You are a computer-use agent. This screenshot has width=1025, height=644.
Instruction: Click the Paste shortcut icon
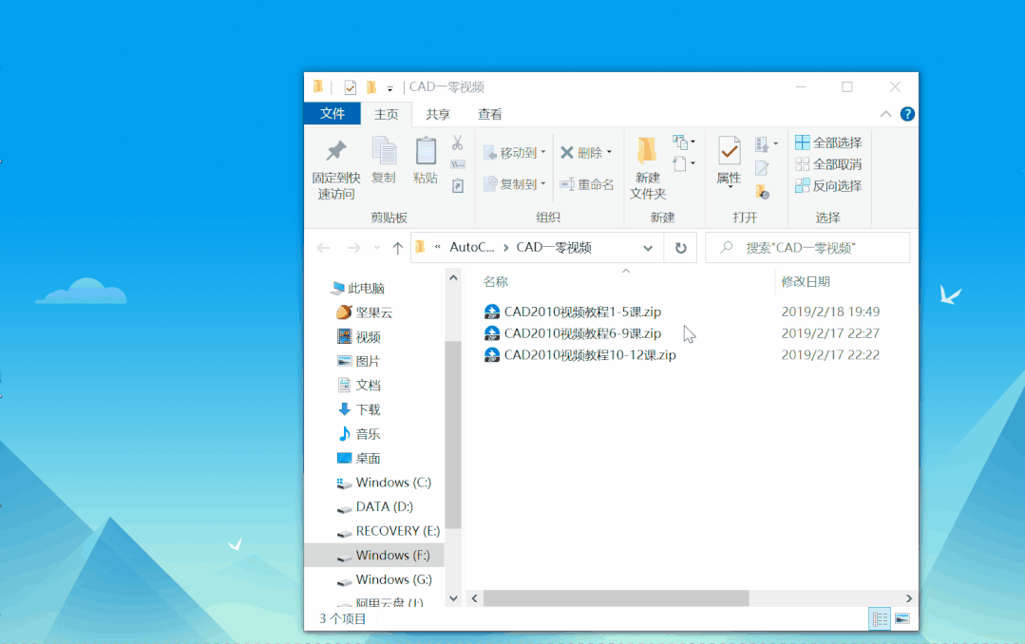[458, 186]
